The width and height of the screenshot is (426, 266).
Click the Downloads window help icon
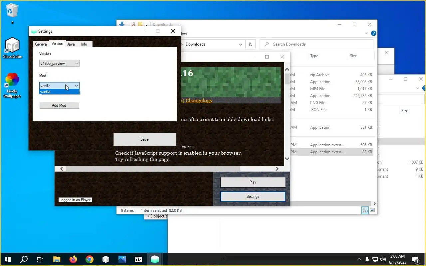click(373, 33)
